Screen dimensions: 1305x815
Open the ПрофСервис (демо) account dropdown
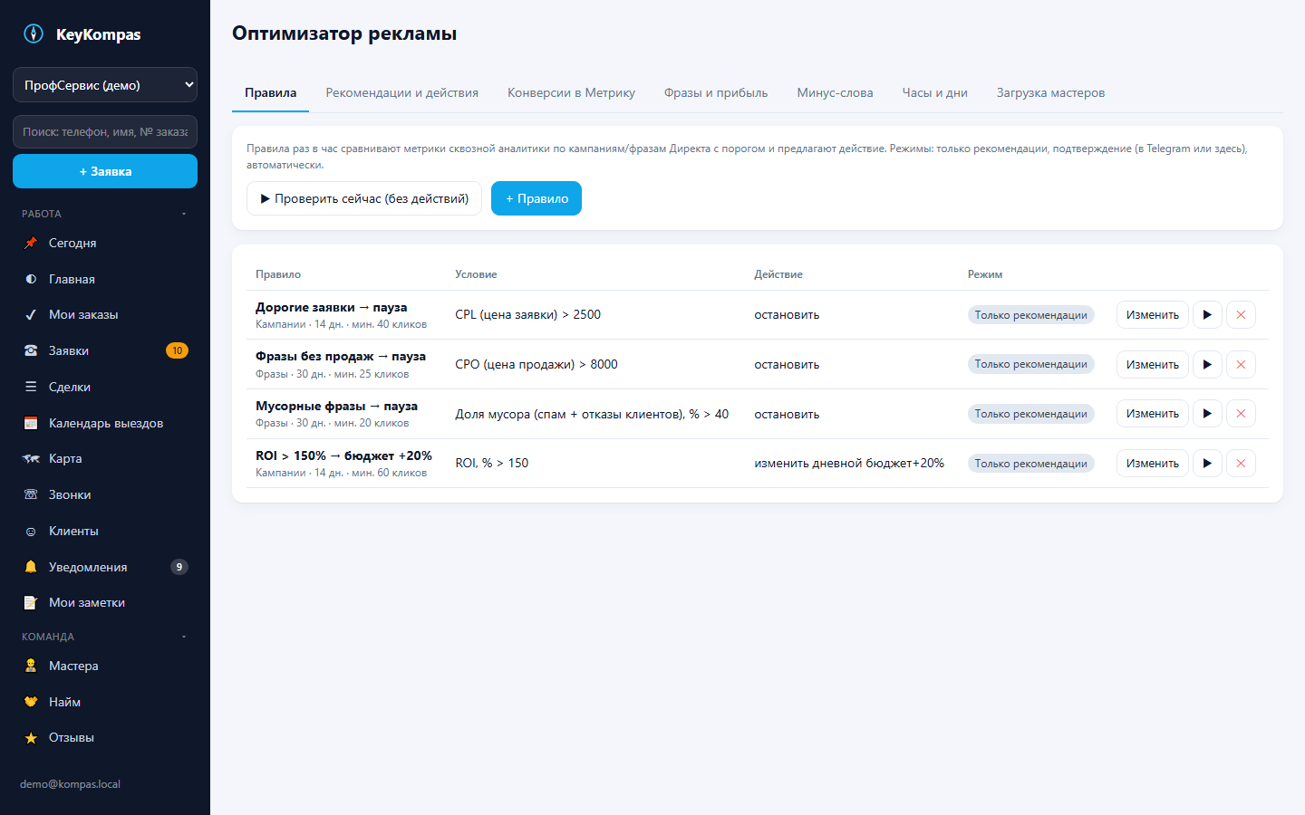(x=105, y=84)
